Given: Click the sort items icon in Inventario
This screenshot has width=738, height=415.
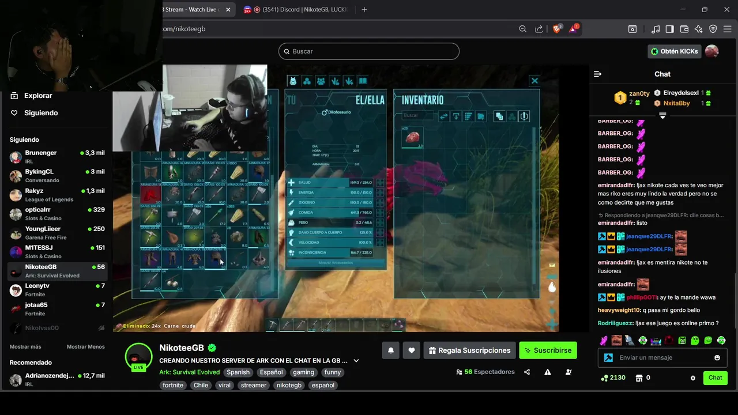Looking at the screenshot, I should (468, 116).
